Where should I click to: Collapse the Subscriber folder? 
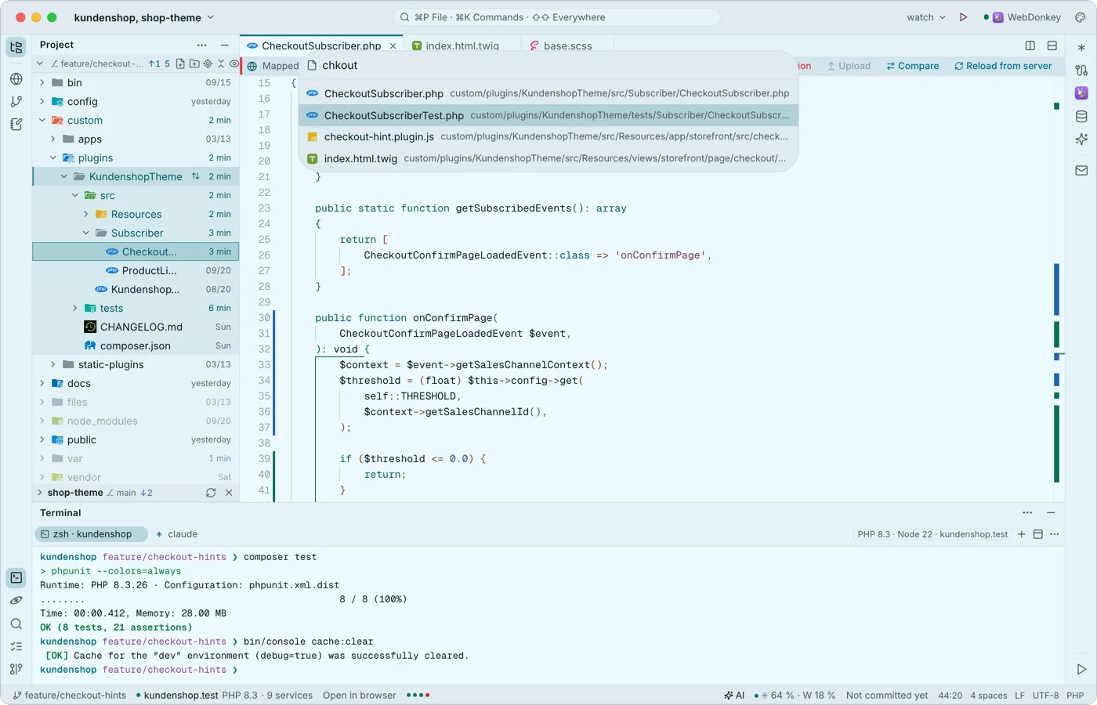pos(86,233)
